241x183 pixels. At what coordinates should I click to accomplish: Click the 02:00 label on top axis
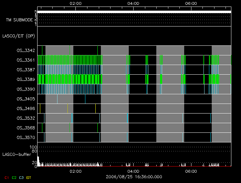click(x=76, y=3)
